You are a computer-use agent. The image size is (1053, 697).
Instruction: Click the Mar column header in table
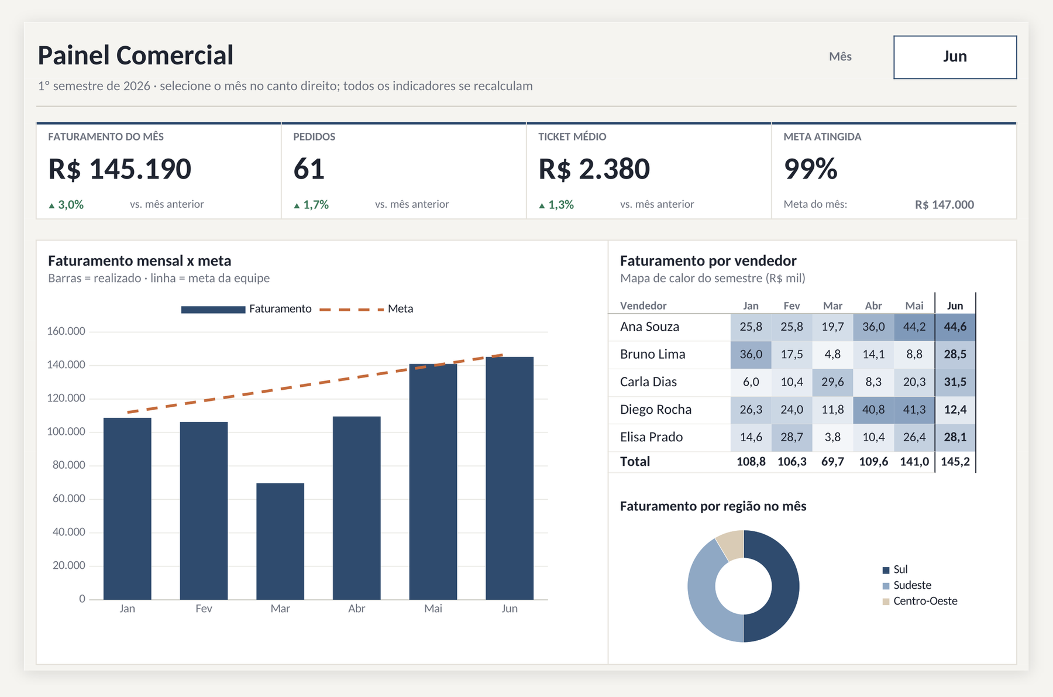click(x=832, y=305)
